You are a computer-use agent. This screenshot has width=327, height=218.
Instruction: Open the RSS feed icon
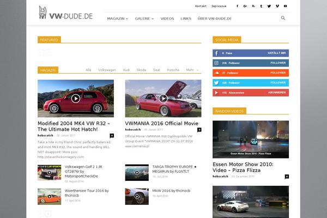pyautogui.click(x=253, y=6)
